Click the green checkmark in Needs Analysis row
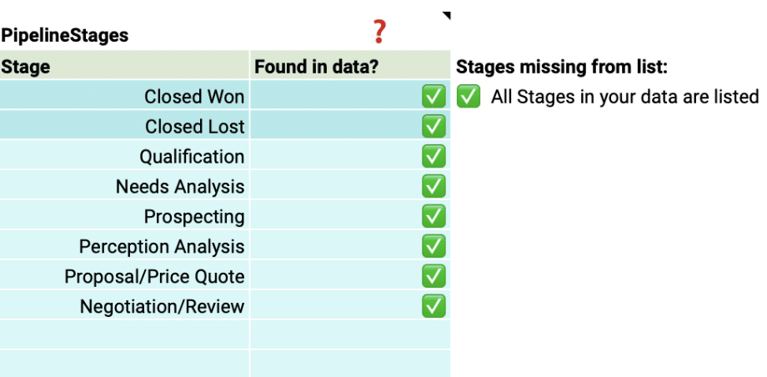 (x=434, y=187)
